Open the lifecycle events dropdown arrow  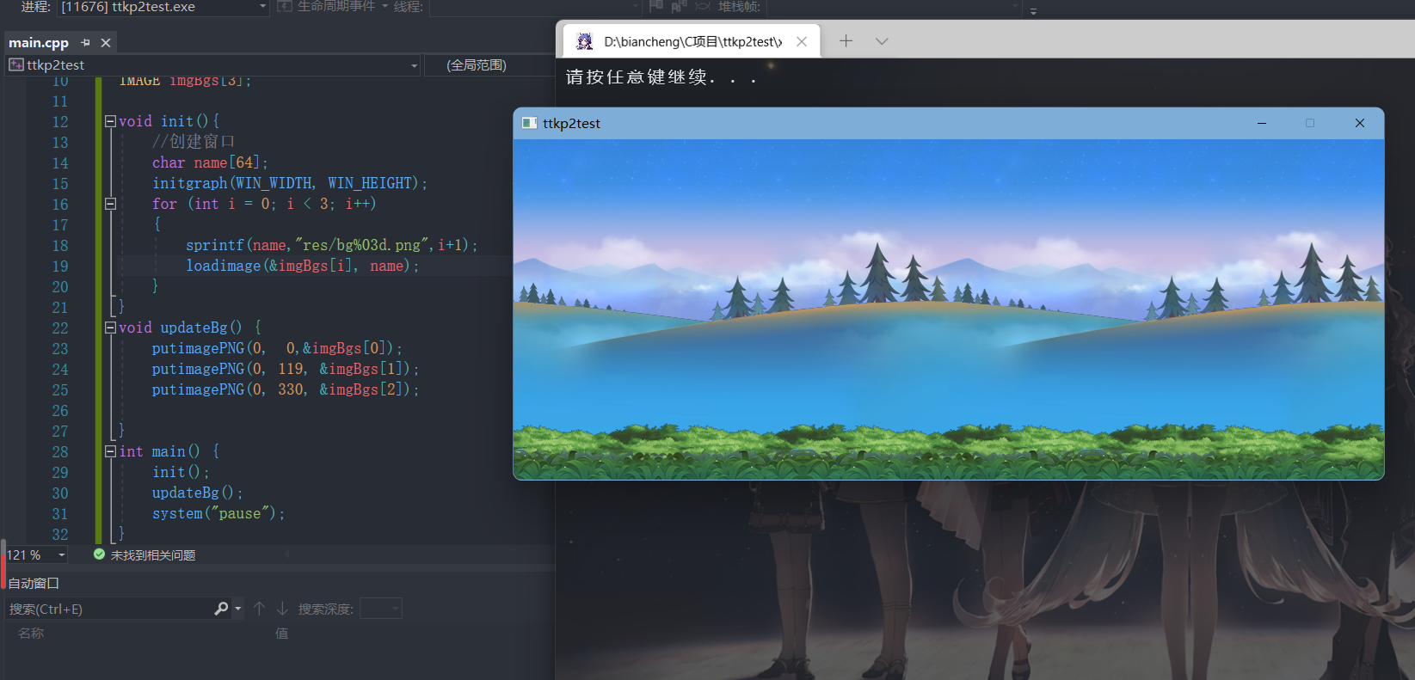[385, 7]
